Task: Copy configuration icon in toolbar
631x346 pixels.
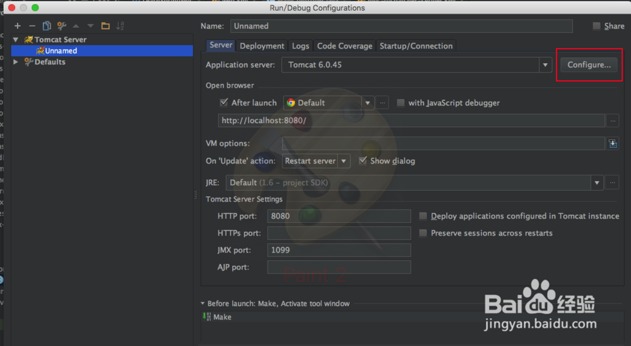Action: click(47, 26)
